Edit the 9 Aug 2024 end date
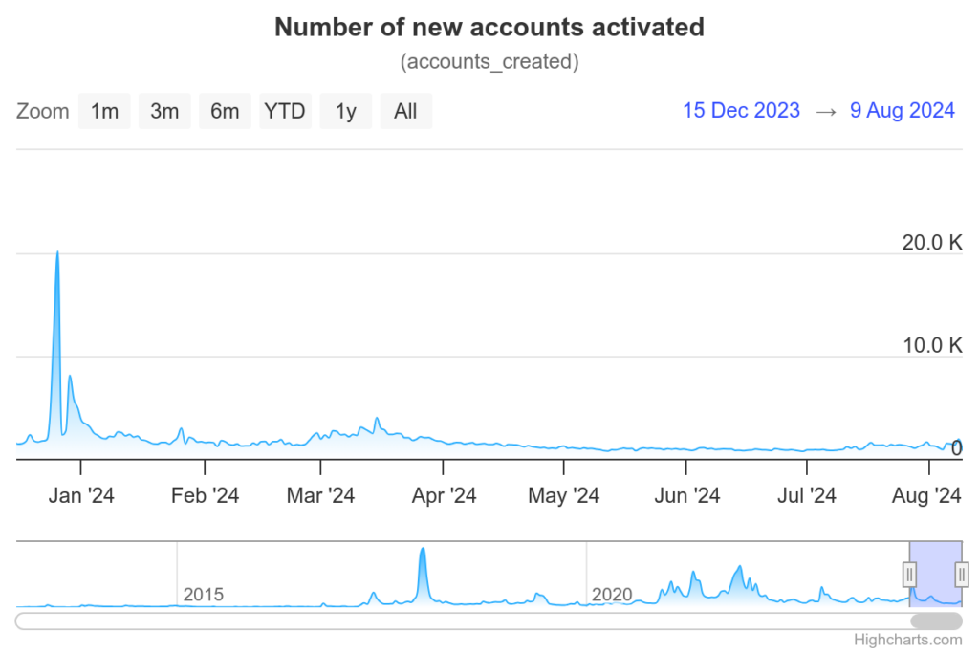Image resolution: width=979 pixels, height=653 pixels. (x=903, y=111)
